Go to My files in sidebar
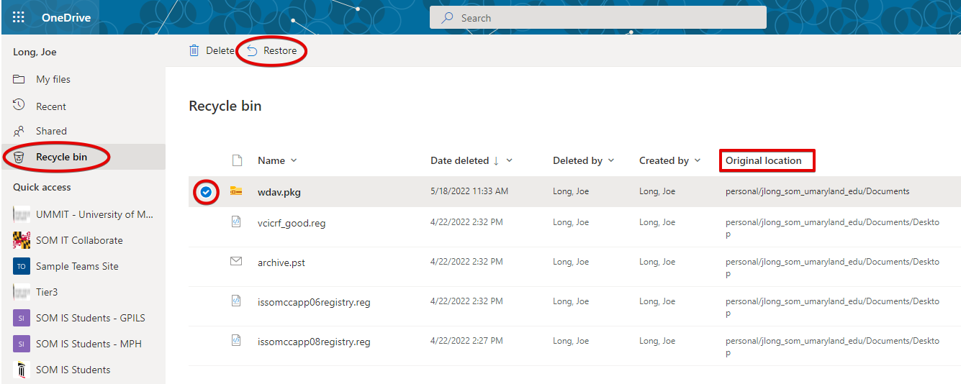This screenshot has width=961, height=384. click(x=53, y=79)
